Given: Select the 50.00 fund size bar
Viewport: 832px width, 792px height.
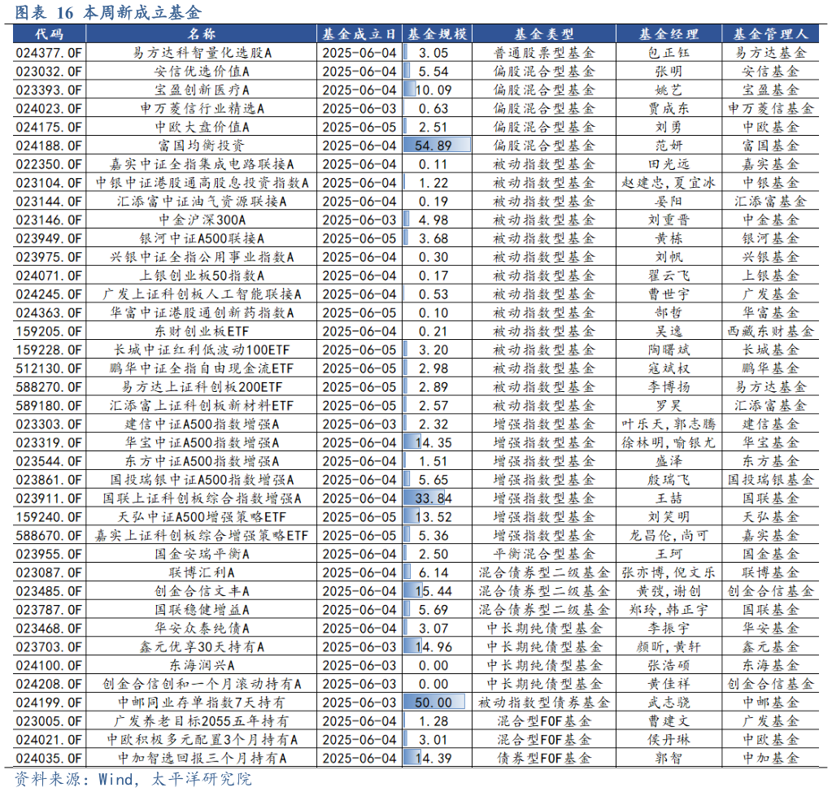Looking at the screenshot, I should [434, 703].
